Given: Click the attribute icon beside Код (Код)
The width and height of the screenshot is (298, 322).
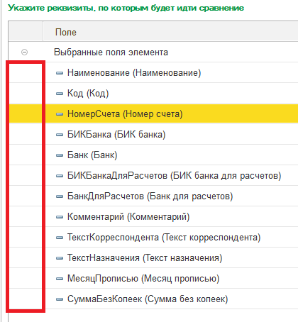Looking at the screenshot, I should 60,94.
